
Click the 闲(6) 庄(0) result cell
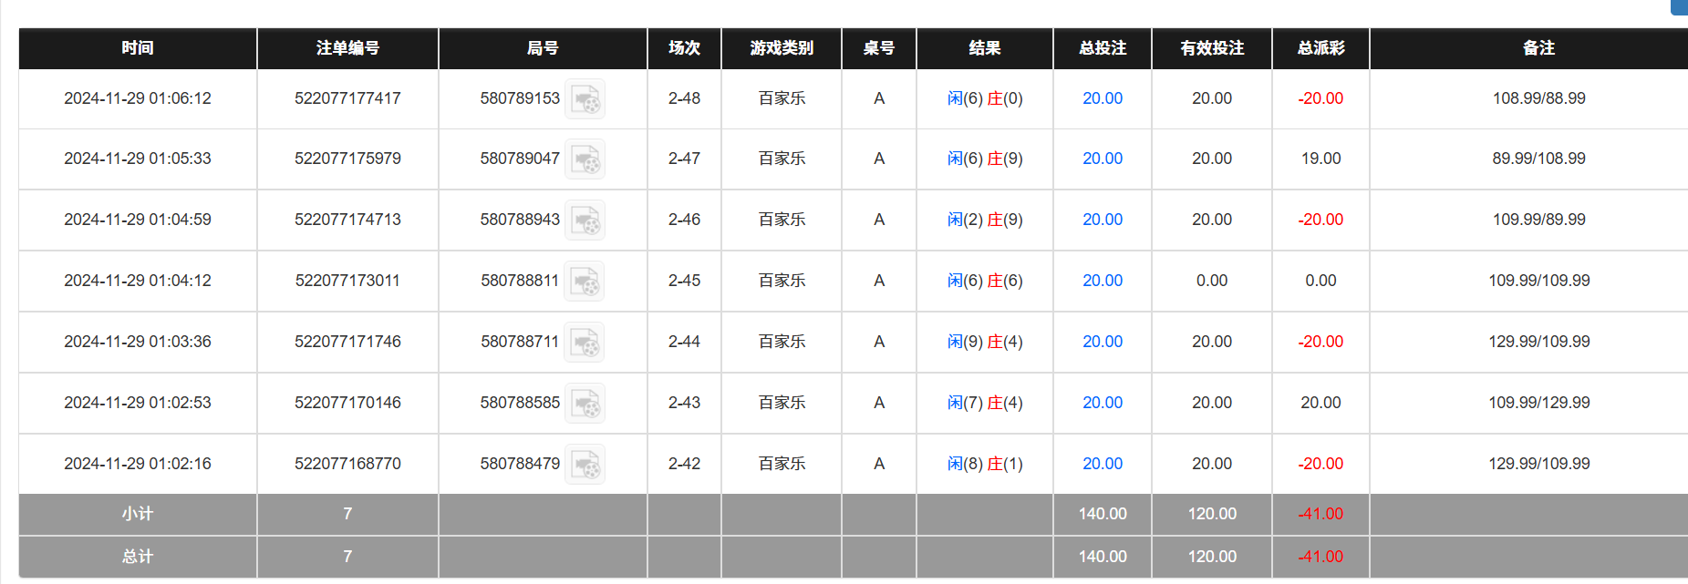[x=984, y=98]
